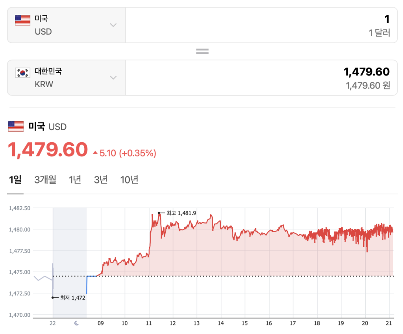The image size is (403, 334).
Task: Click the US flag next to 미국 USD heading
Action: point(15,127)
